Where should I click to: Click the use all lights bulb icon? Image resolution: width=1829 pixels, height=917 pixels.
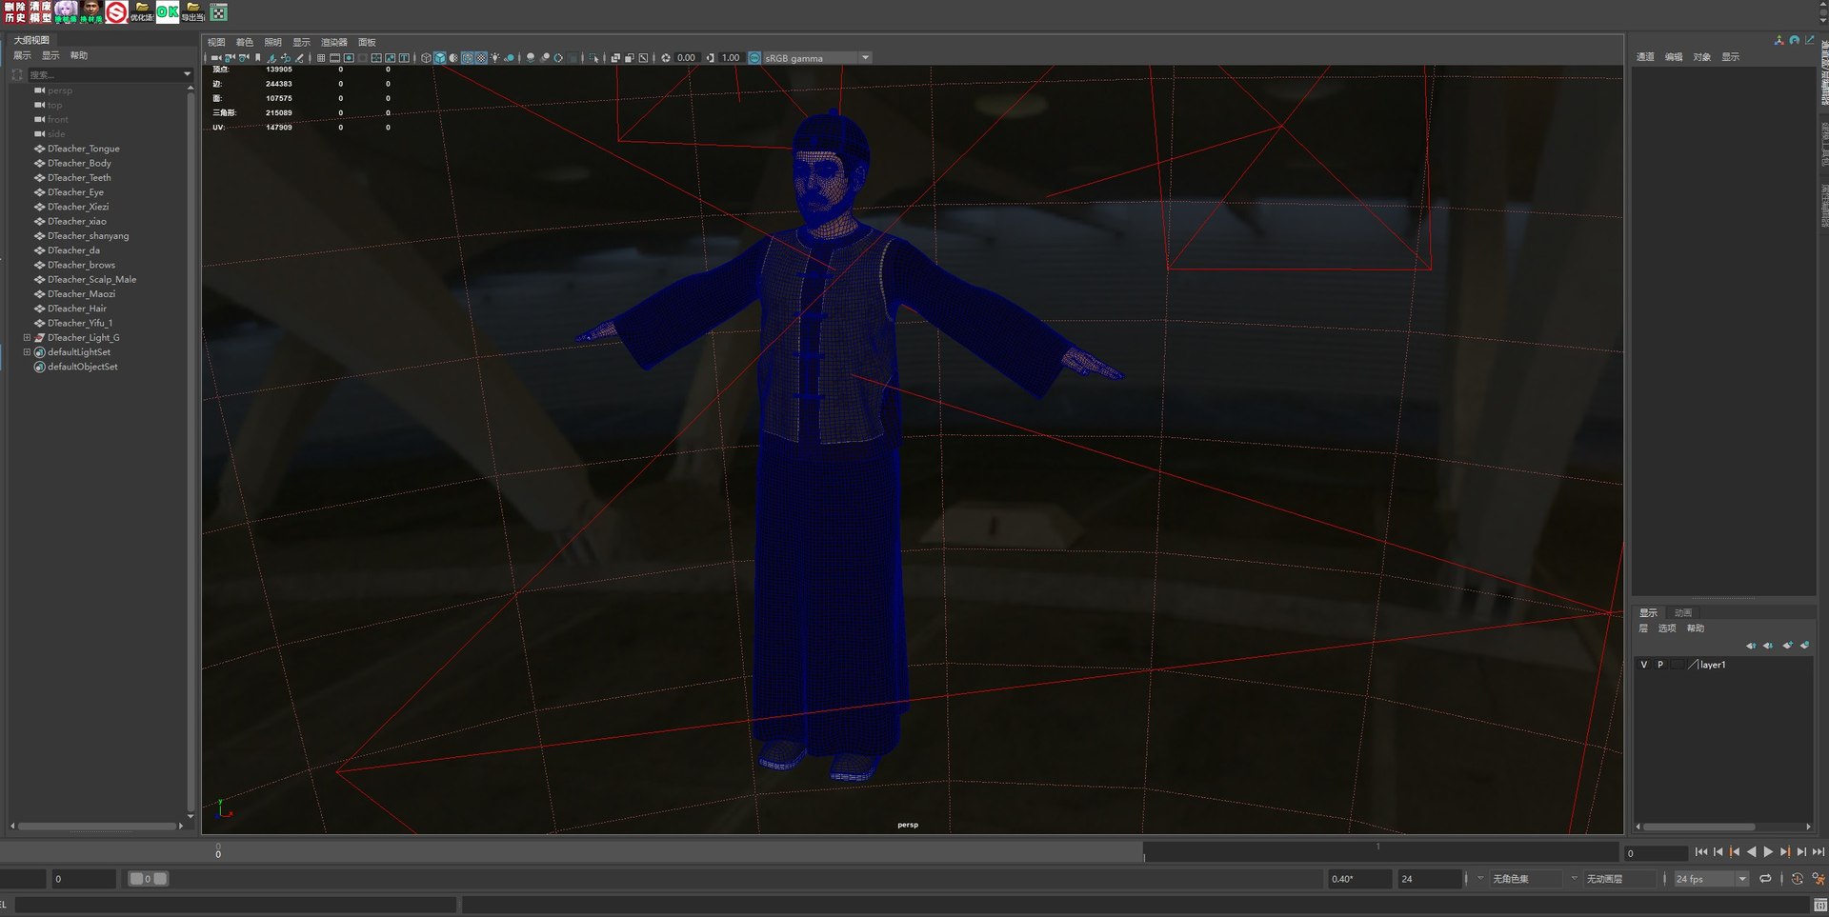click(494, 58)
